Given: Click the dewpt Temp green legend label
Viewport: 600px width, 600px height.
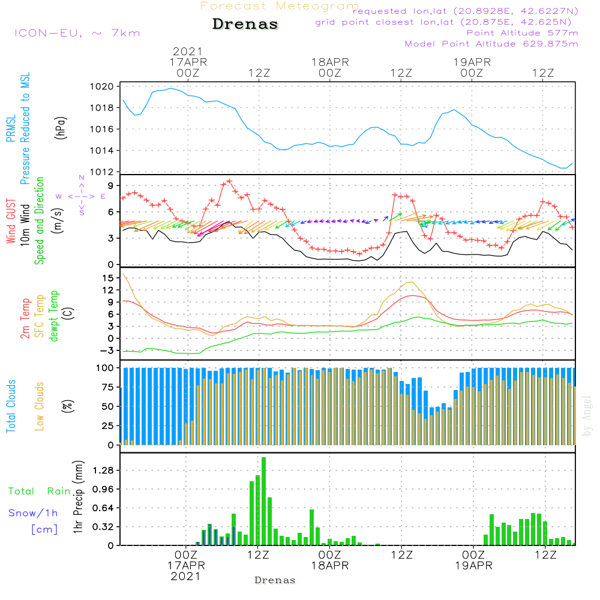Looking at the screenshot, I should [x=53, y=316].
